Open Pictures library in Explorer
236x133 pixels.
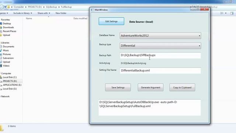point(7,54)
